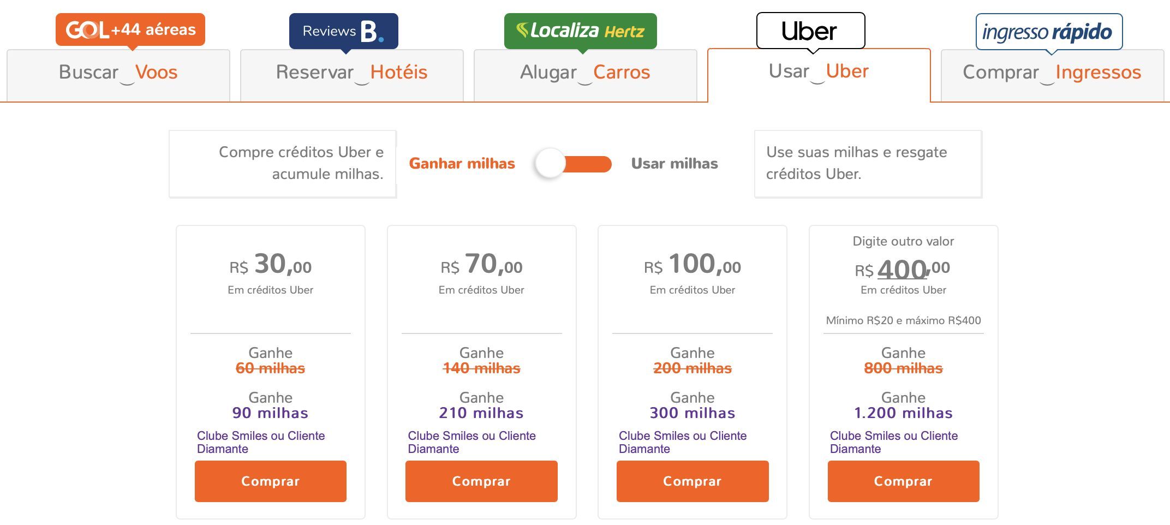Viewport: 1170px width, 525px height.
Task: Select the Usar Uber tab
Action: click(x=819, y=74)
